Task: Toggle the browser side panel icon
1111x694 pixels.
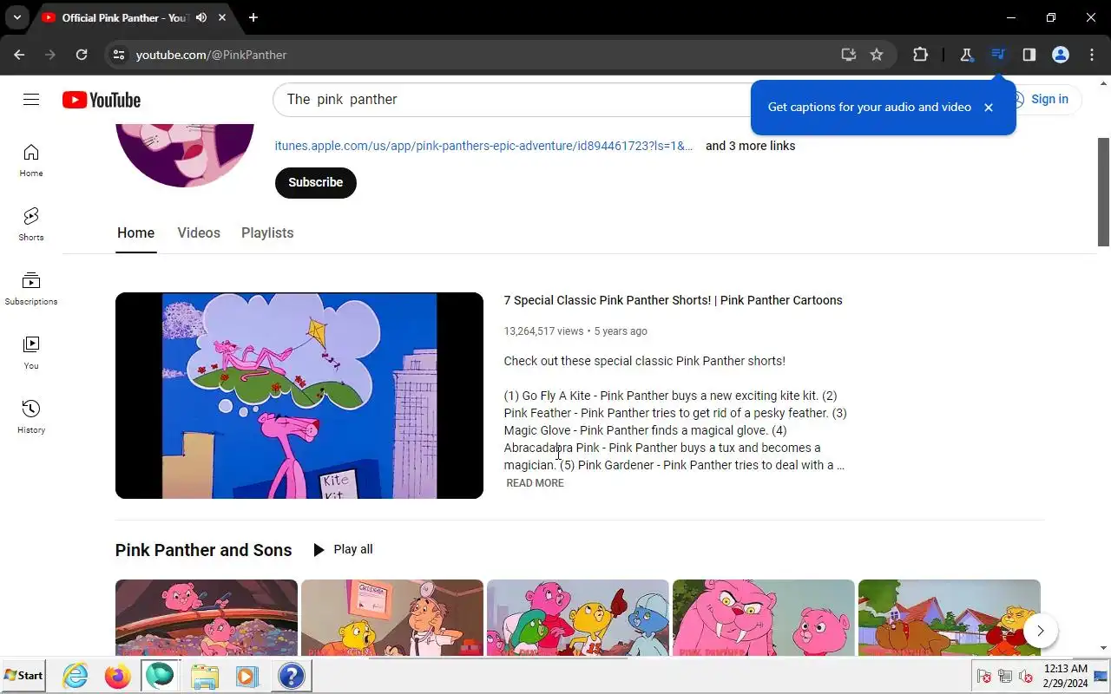Action: (x=1029, y=55)
